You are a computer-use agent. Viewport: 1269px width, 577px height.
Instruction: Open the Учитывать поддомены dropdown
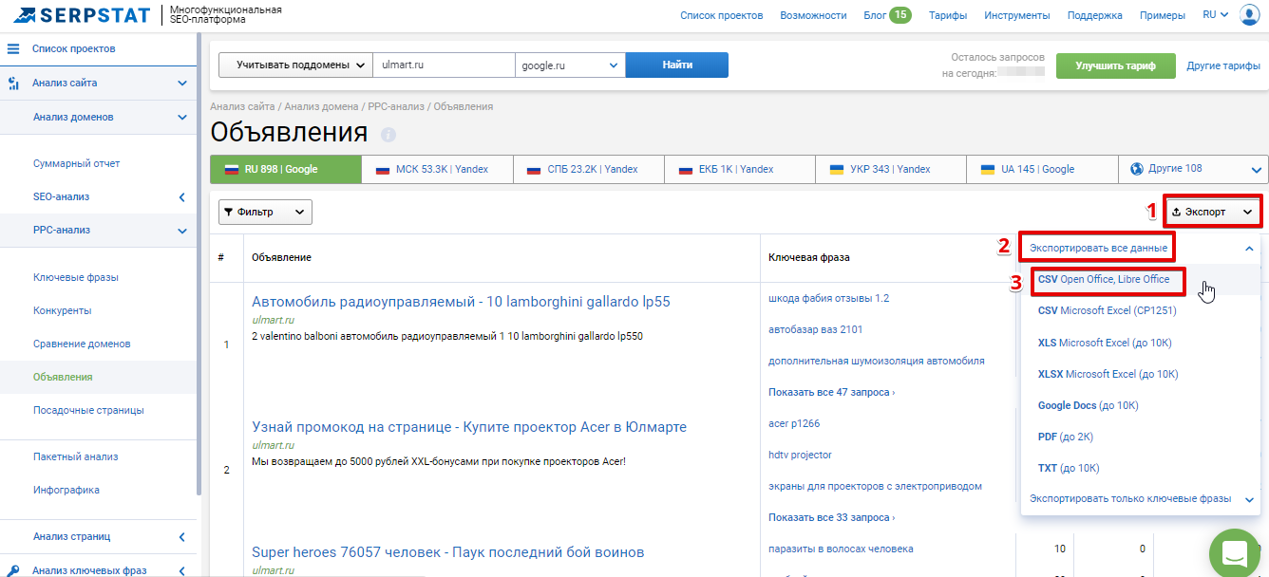click(295, 65)
